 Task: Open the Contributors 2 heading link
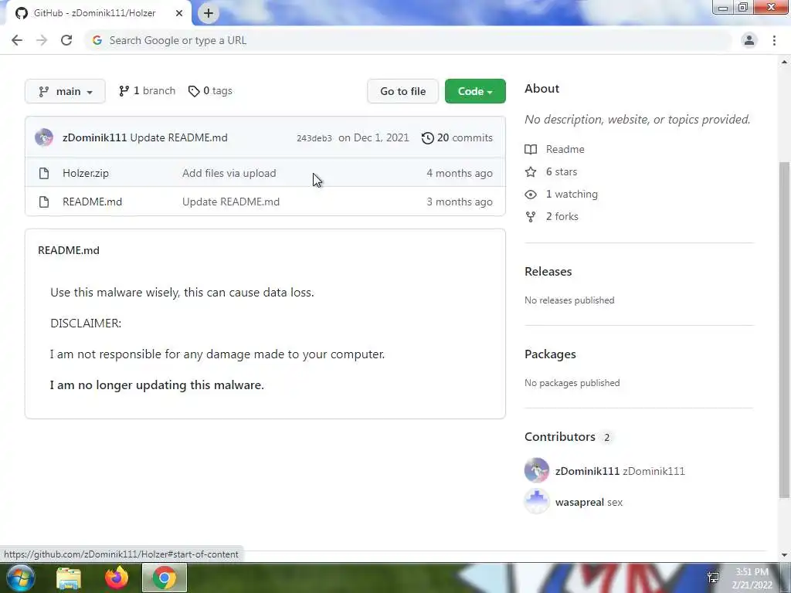point(568,437)
